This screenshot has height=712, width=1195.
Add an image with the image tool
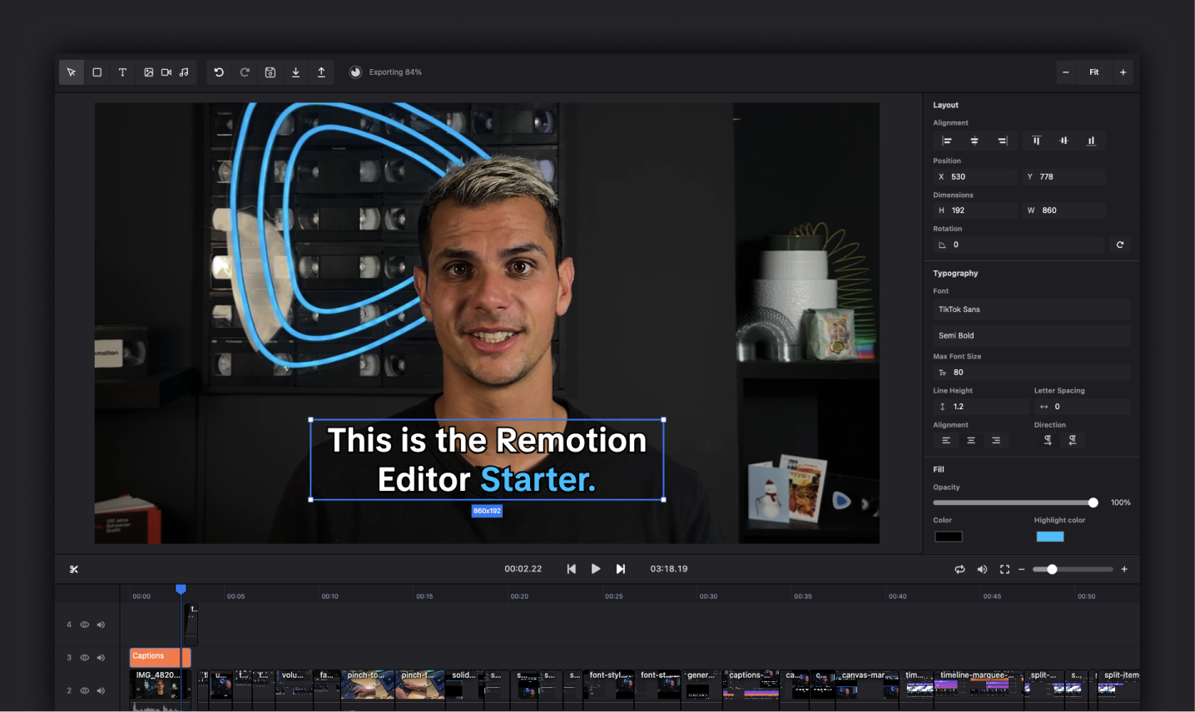click(x=148, y=72)
